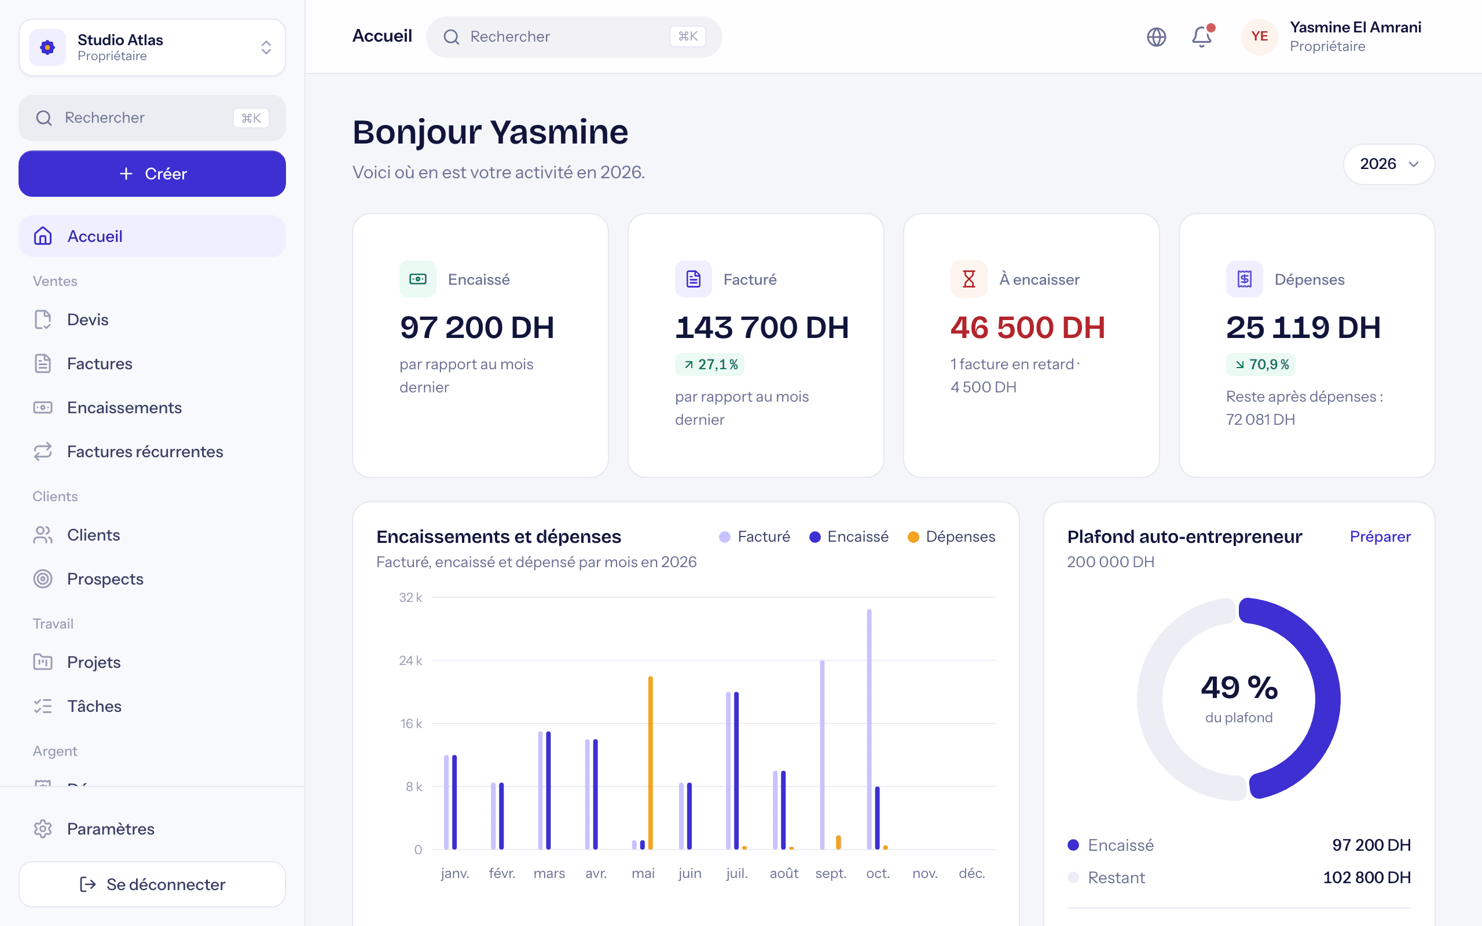Click the YE user avatar
Viewport: 1482px width, 926px height.
[1259, 36]
